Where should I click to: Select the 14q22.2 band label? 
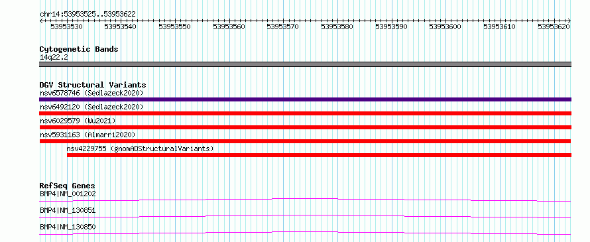coord(54,58)
